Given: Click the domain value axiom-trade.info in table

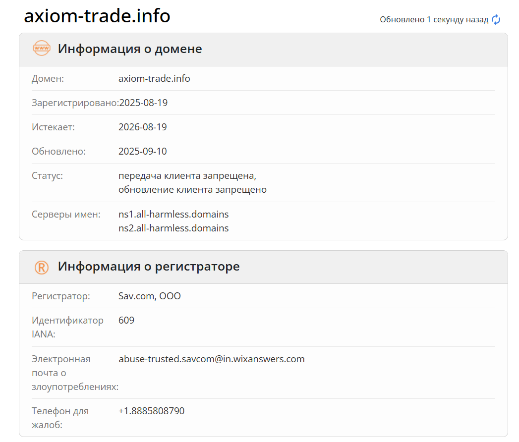Looking at the screenshot, I should (x=154, y=79).
